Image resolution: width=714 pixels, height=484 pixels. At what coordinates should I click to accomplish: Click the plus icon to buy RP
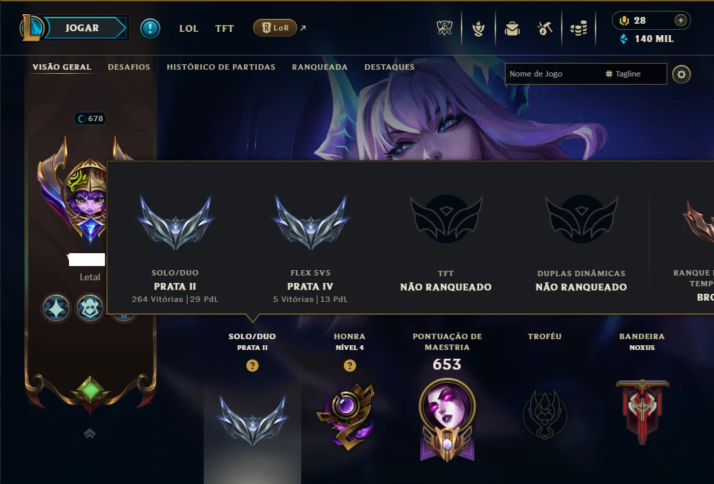point(681,20)
